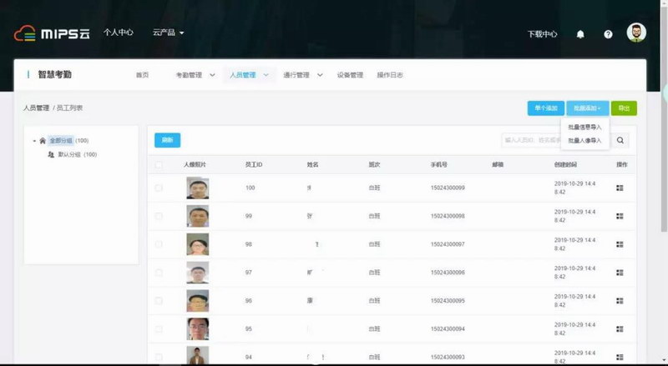The image size is (668, 366).
Task: Toggle the select-all header checkbox
Action: pos(159,165)
